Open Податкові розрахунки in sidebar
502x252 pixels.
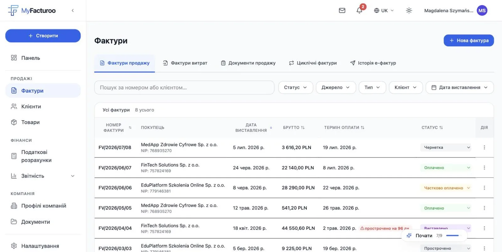point(43,156)
